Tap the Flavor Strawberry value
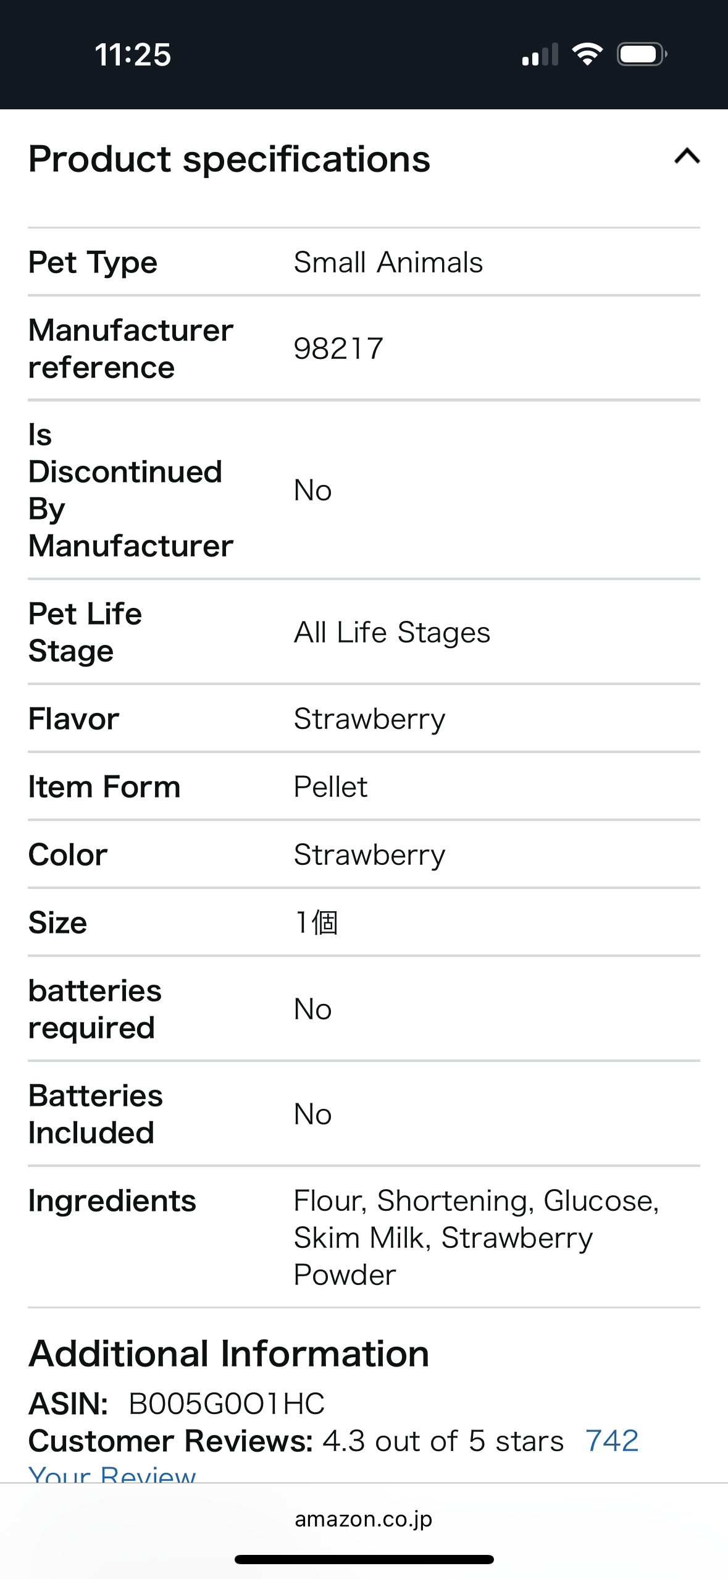Screen dimensions: 728x1579 (x=369, y=720)
